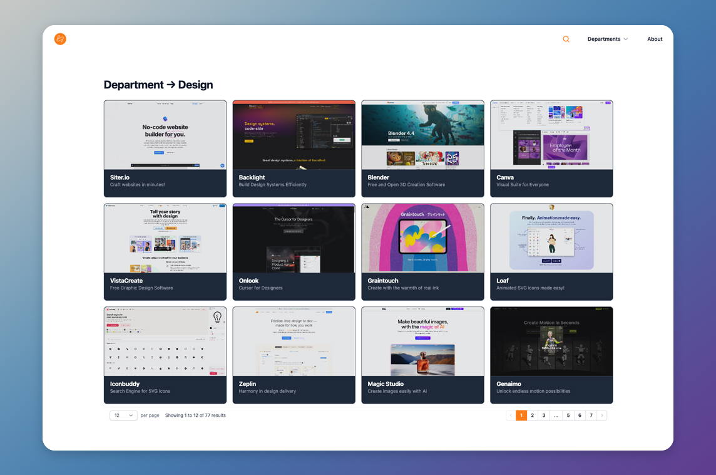Open the Graintouch card thumbnail
The height and width of the screenshot is (475, 716).
[422, 238]
